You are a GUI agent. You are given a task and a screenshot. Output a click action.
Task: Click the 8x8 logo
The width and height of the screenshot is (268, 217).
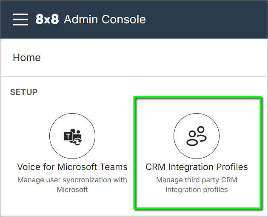(47, 19)
